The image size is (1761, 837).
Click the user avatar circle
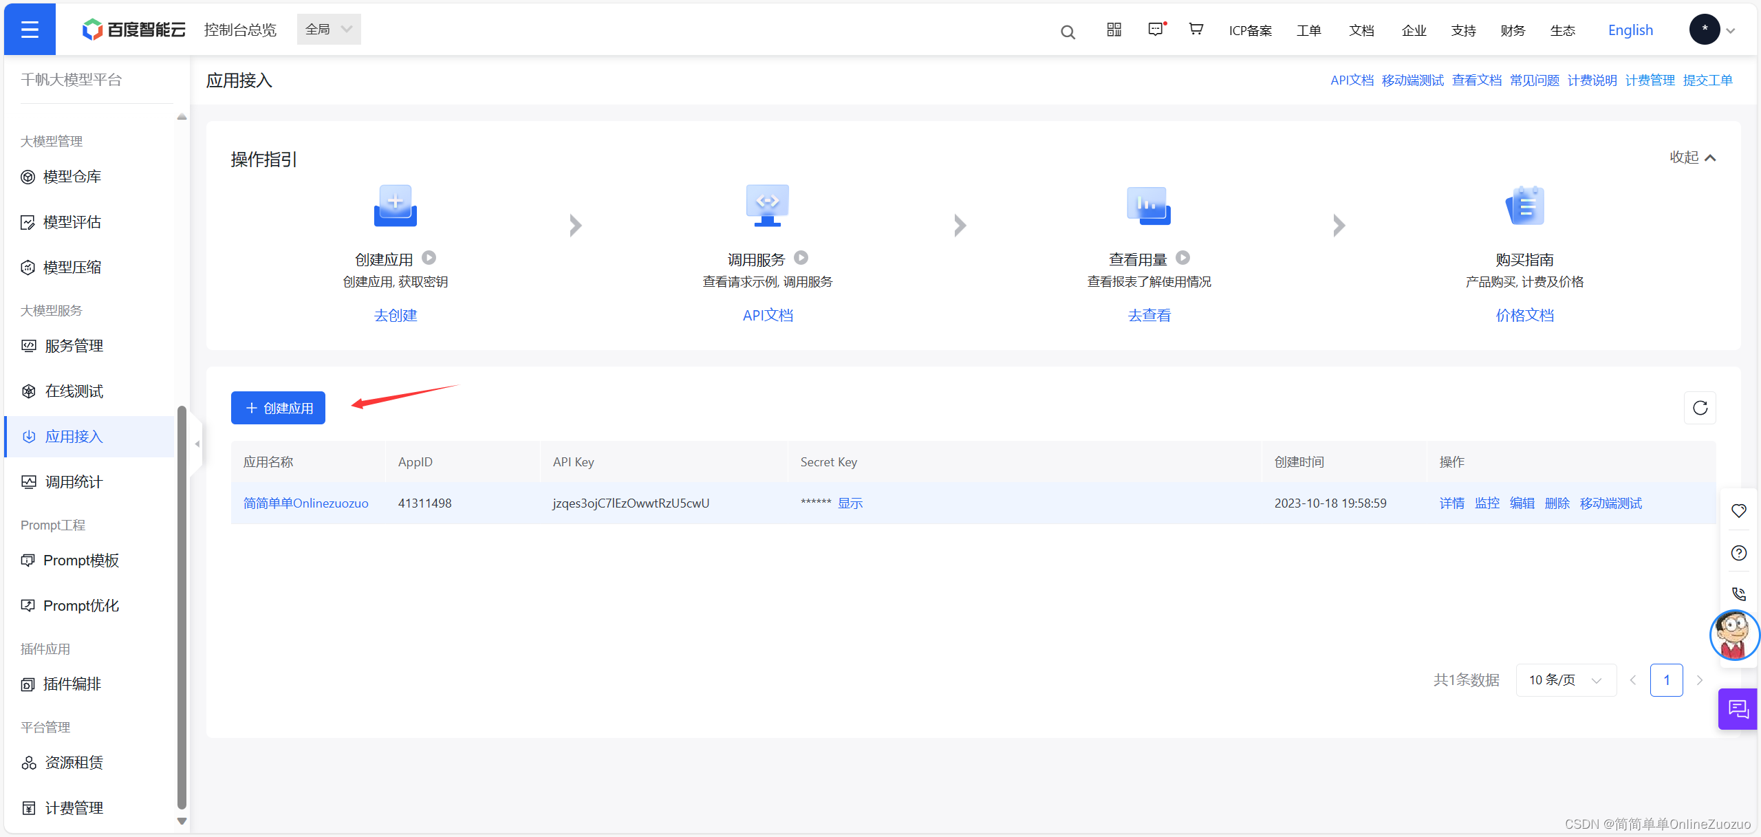point(1705,30)
